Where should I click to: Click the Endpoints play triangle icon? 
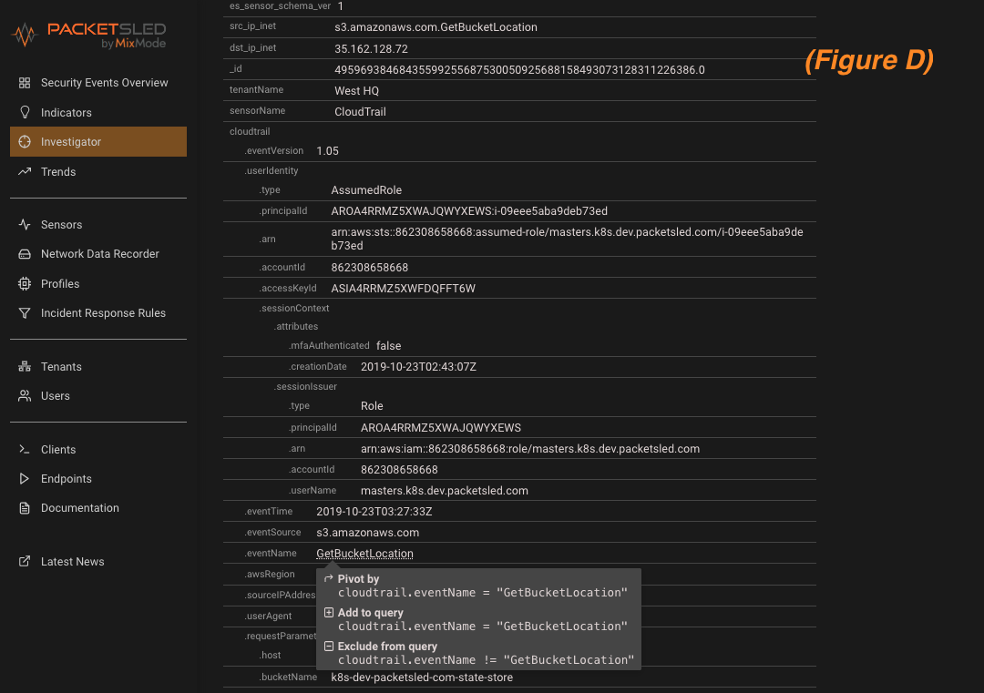pyautogui.click(x=25, y=478)
